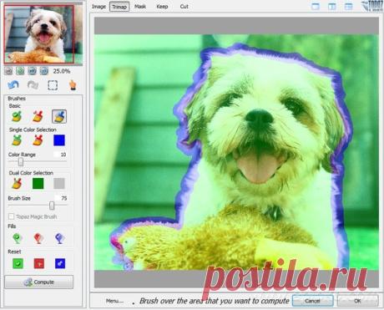Click third zoom icon under preview
This screenshot has height=310, width=384.
coord(33,71)
